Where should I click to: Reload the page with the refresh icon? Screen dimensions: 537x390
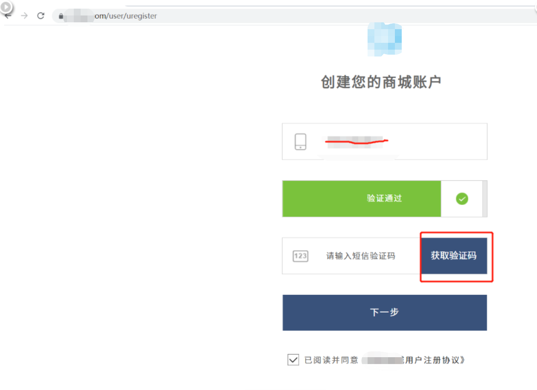41,16
